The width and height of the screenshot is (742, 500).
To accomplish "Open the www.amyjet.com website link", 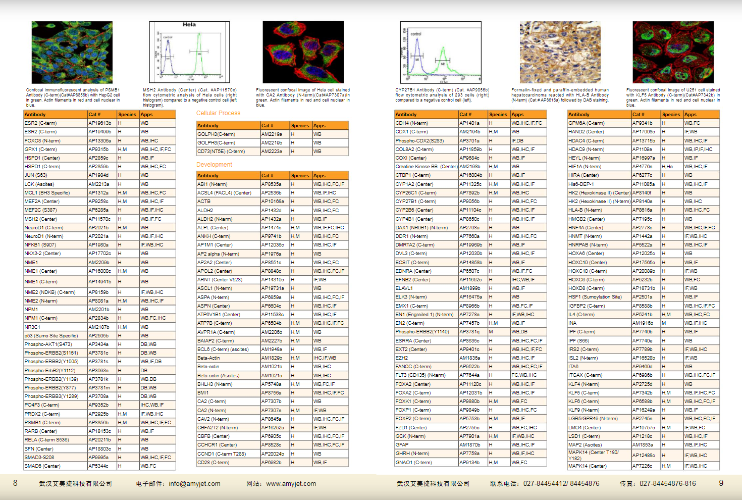I will tap(291, 484).
